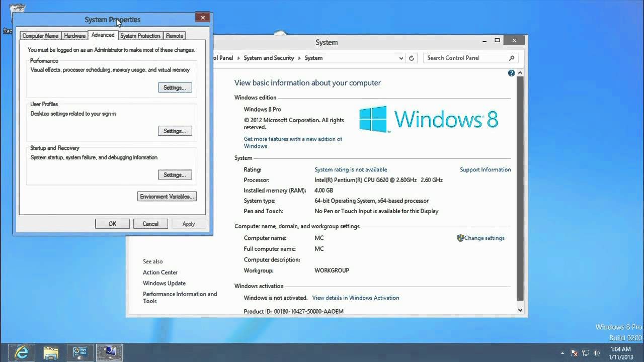Click the System window scrollbar up arrow
The image size is (644, 362).
tap(520, 73)
